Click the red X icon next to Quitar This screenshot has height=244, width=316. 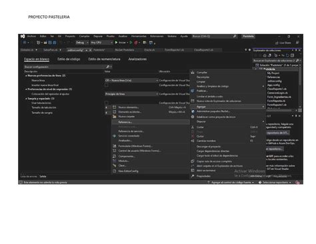193,136
